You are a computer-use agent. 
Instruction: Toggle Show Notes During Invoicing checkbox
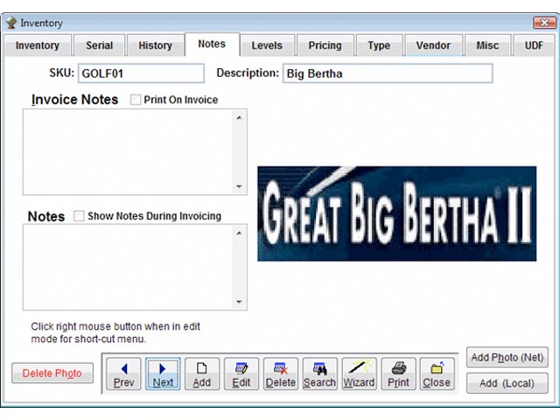coord(79,216)
